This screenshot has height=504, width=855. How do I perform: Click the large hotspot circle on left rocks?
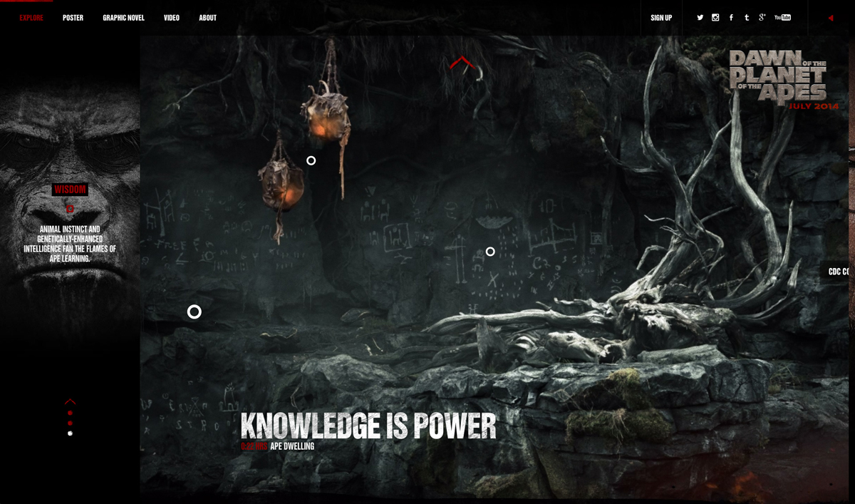coord(194,312)
